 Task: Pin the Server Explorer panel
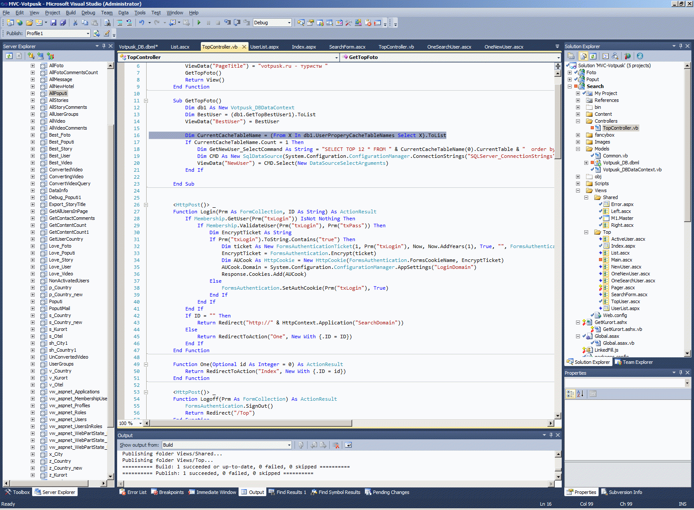[x=104, y=46]
